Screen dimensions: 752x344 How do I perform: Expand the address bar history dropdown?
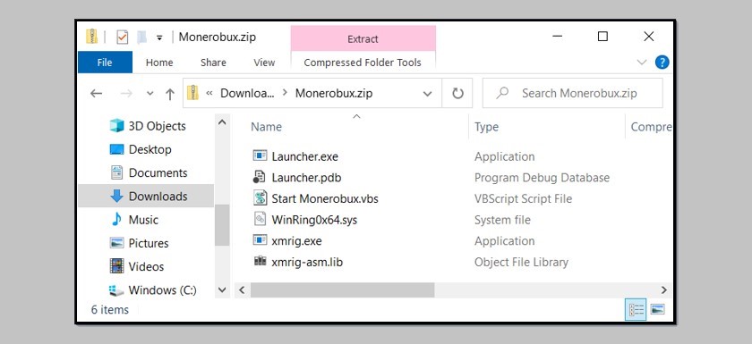pos(427,94)
